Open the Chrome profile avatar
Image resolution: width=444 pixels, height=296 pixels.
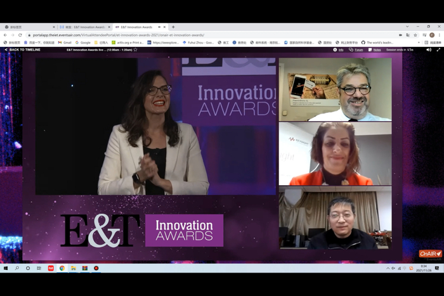432,35
